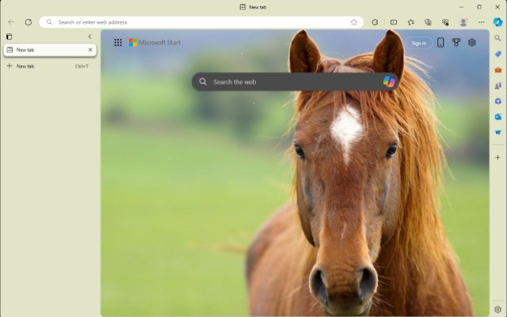Screen dimensions: 507x317
Task: Click the 'Sign in' button
Action: (419, 43)
